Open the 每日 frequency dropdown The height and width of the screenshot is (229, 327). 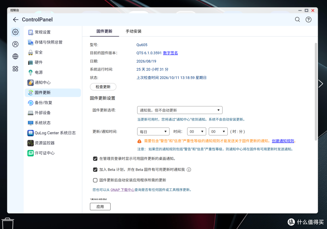153,131
